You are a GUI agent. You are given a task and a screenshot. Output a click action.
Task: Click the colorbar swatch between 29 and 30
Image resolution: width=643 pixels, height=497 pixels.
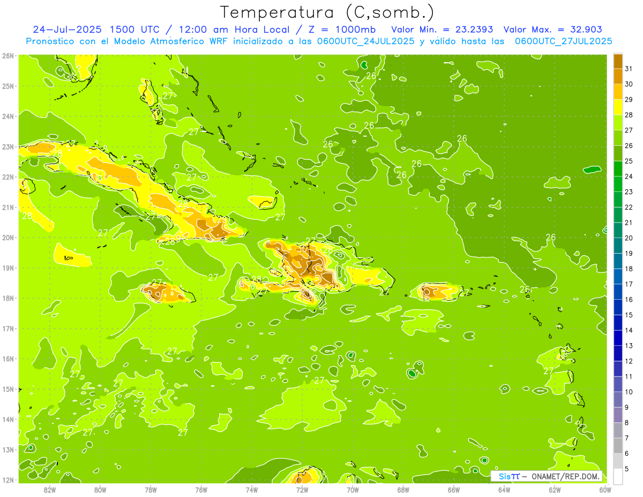618,92
